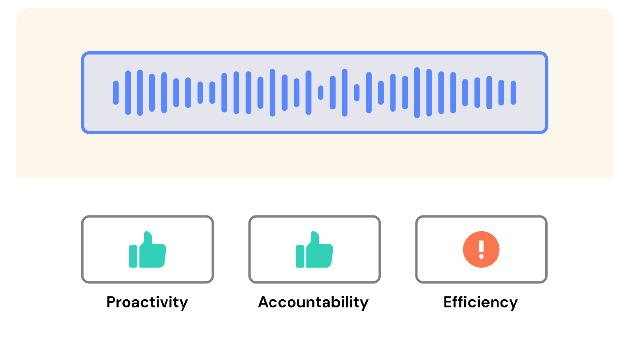Click the cuff rectangle of Proactivity's thumbs-up
This screenshot has height=353, width=628.
click(133, 257)
